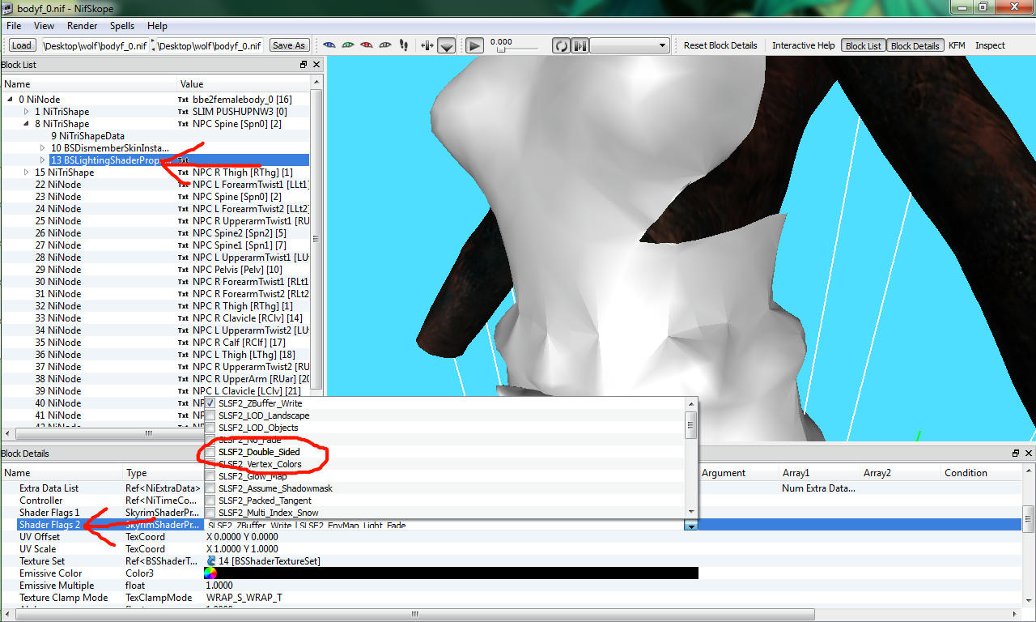This screenshot has height=622, width=1036.
Task: Click the KFM toolbar button
Action: (957, 45)
